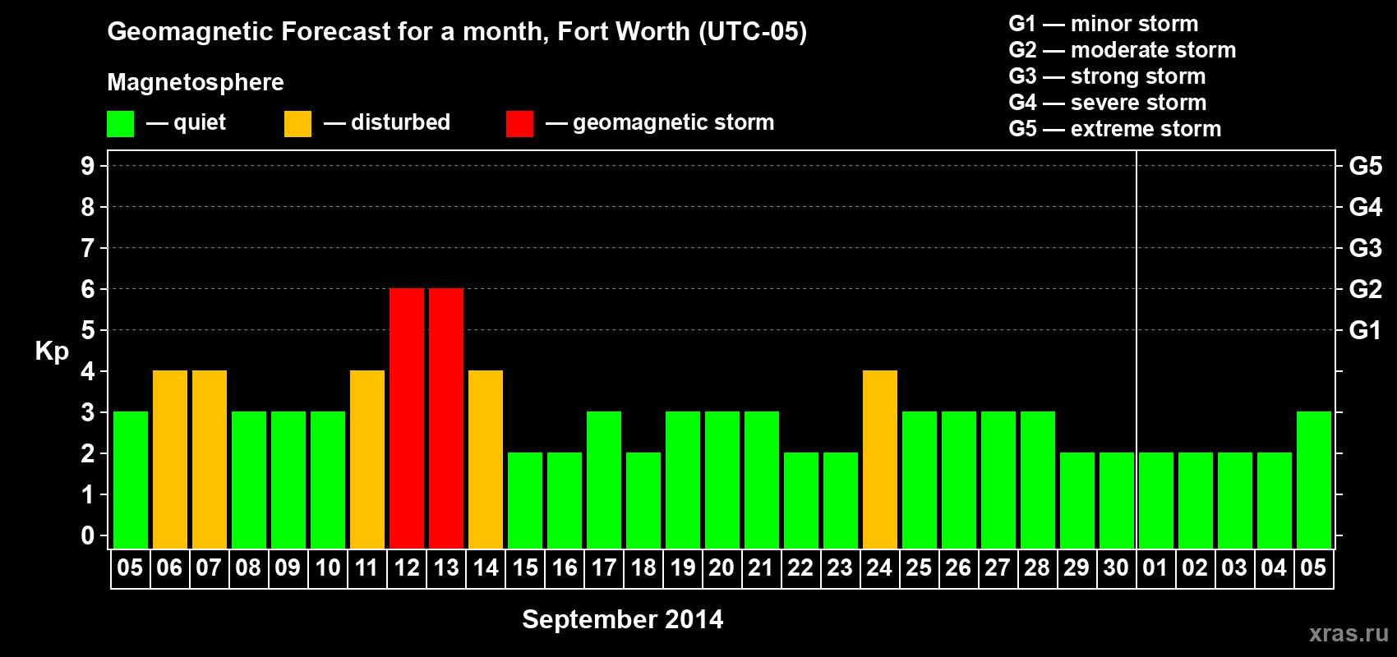The height and width of the screenshot is (657, 1397).
Task: Click the Kp value 6 on left axis
Action: click(x=88, y=289)
